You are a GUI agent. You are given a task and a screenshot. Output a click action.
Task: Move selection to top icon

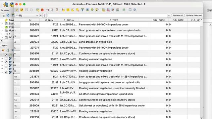[87, 10]
